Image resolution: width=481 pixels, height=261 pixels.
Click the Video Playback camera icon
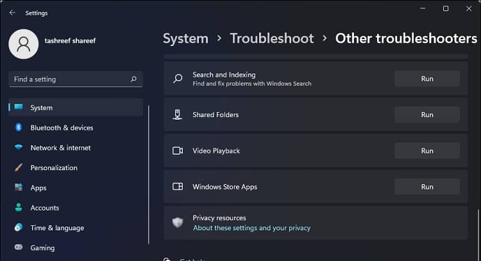point(178,150)
